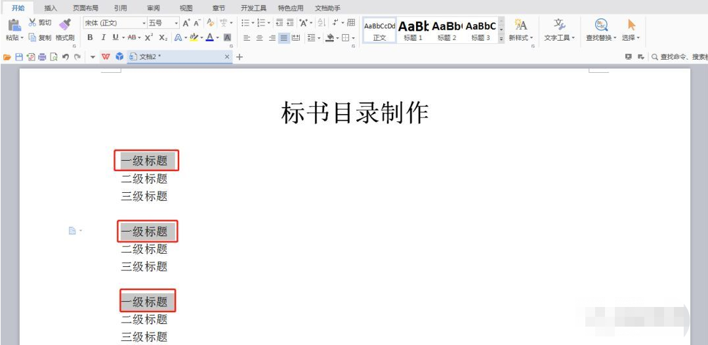The height and width of the screenshot is (345, 708).
Task: Click the 新样式 new style icon
Action: pyautogui.click(x=520, y=24)
